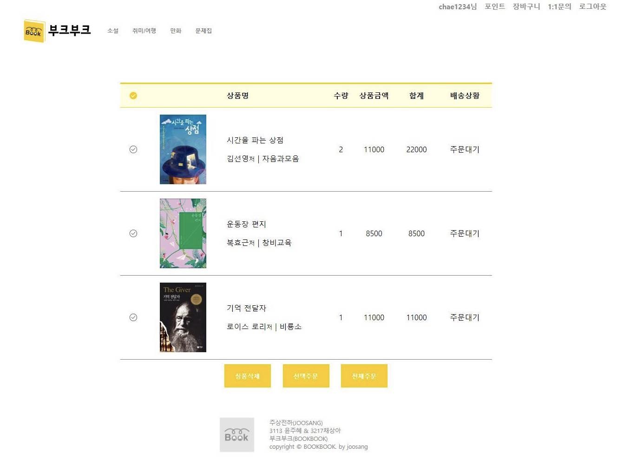Viewport: 617px width, 458px height.
Task: Click the title text 운동장 편지
Action: [246, 224]
